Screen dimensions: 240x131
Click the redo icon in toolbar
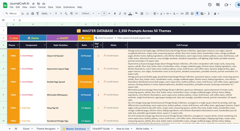coord(28,13)
